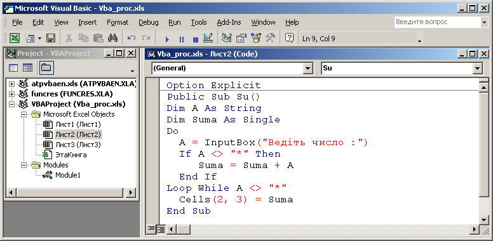This screenshot has width=493, height=241.
Task: Click the 'Введите вопрос' help search field
Action: (438, 22)
